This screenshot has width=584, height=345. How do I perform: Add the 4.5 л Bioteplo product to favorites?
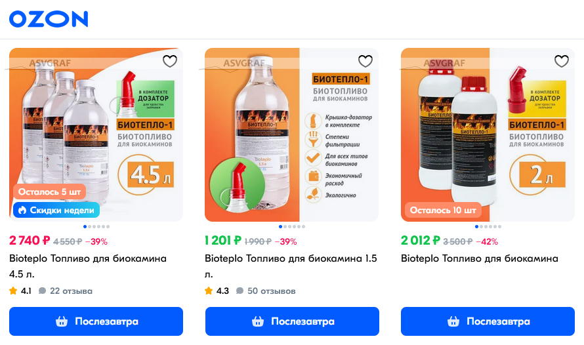[170, 61]
